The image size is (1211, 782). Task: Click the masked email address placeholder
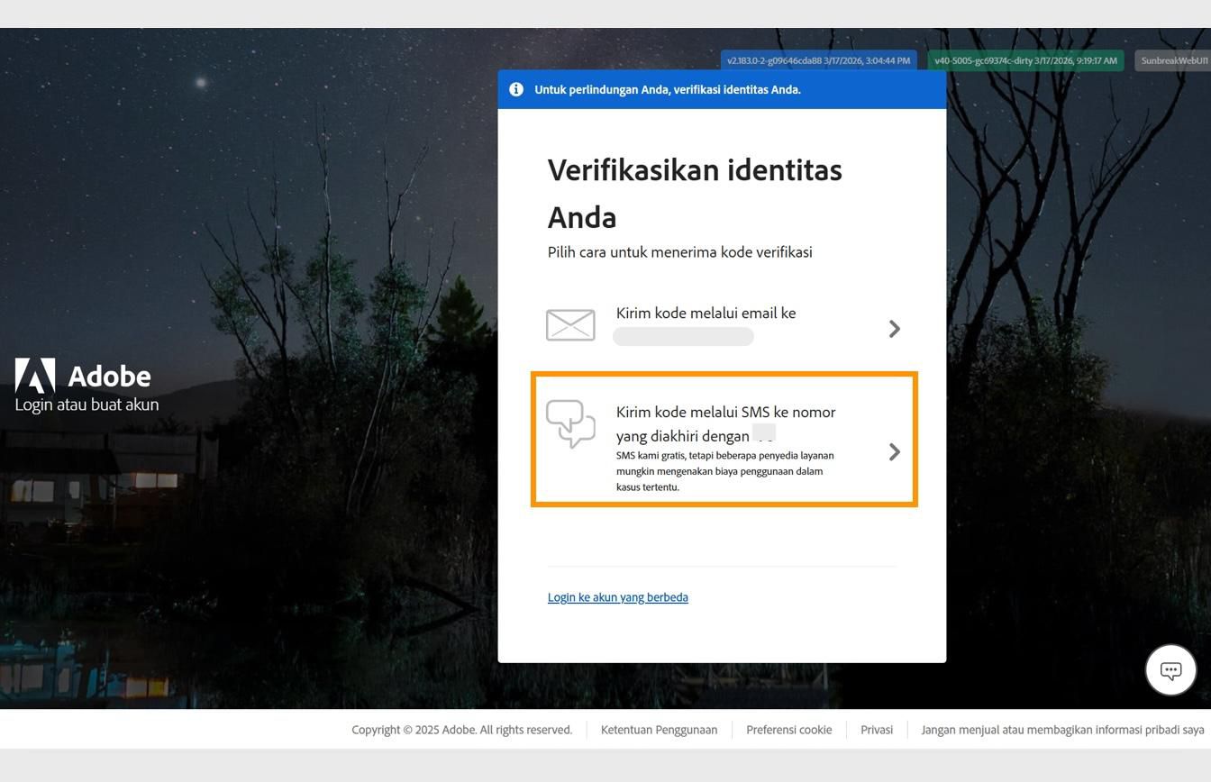[x=683, y=336]
